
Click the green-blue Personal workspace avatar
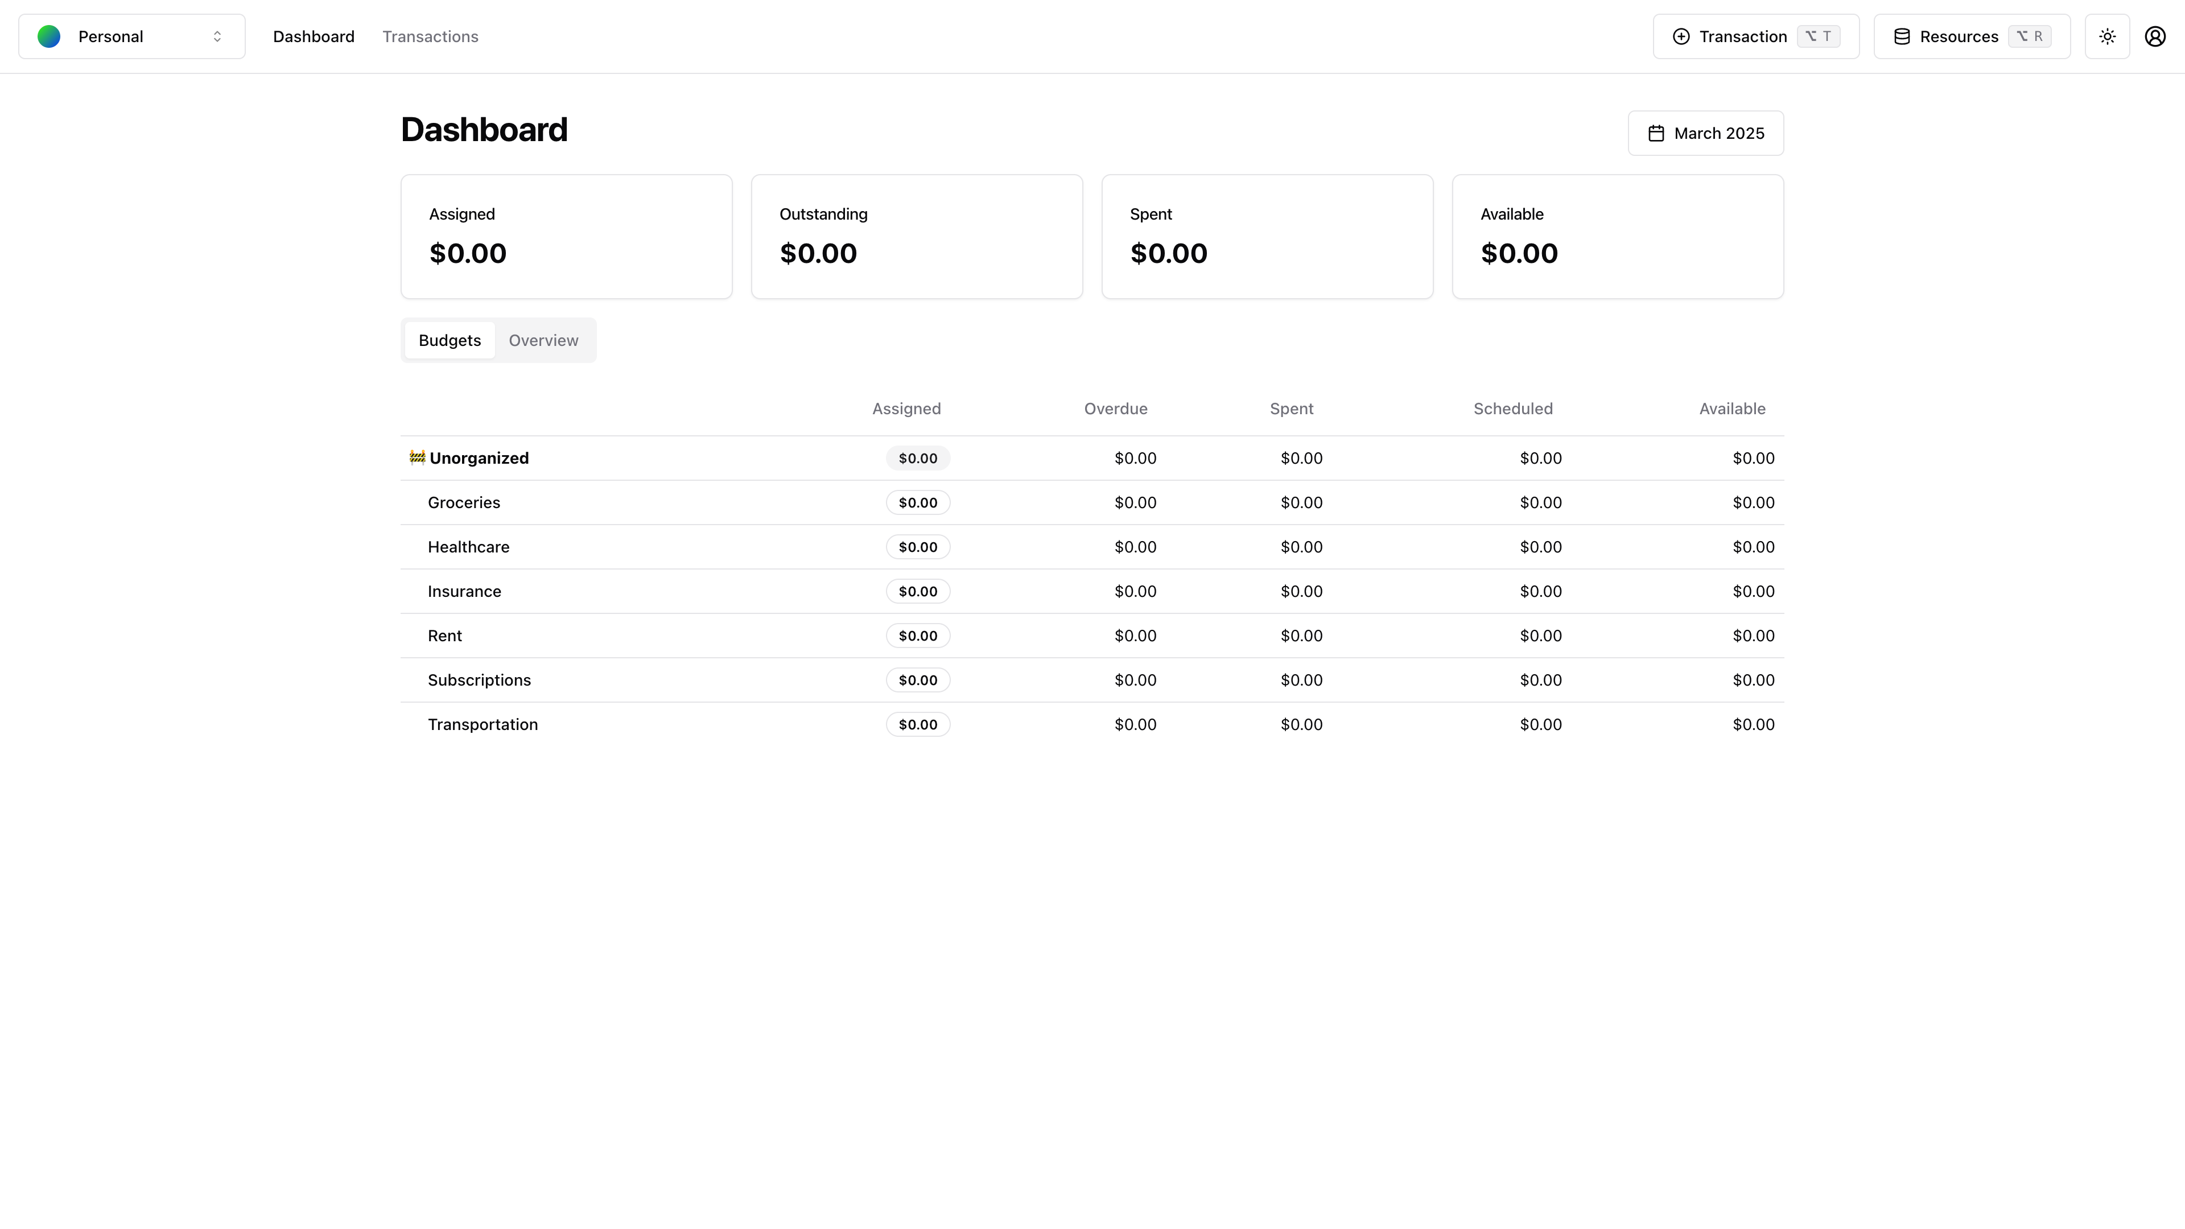point(49,36)
